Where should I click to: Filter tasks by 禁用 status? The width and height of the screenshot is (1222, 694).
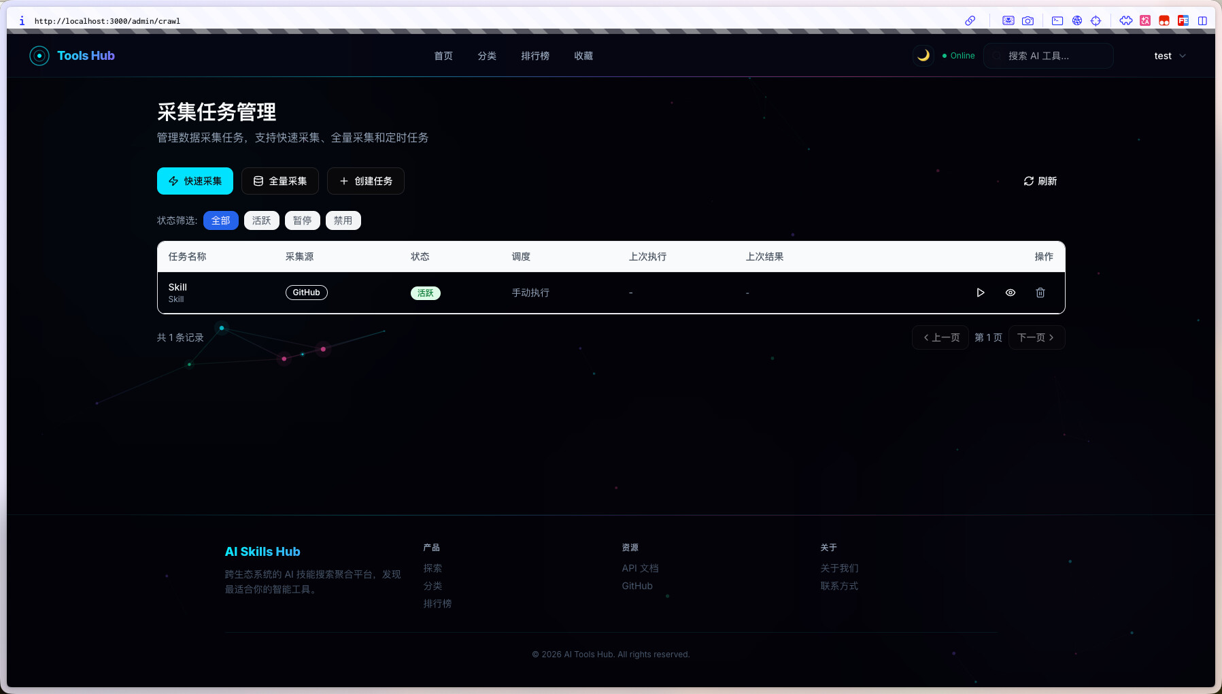343,220
